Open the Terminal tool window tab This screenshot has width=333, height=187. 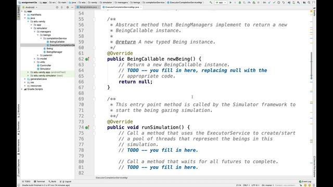click(40, 181)
